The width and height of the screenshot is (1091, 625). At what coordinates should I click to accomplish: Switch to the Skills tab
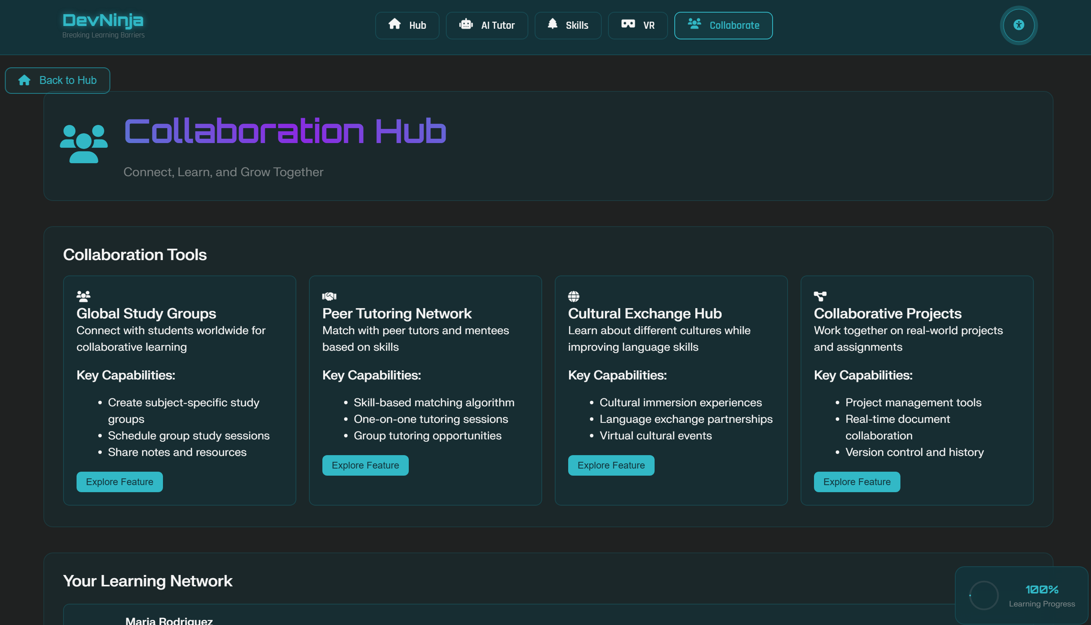[568, 25]
